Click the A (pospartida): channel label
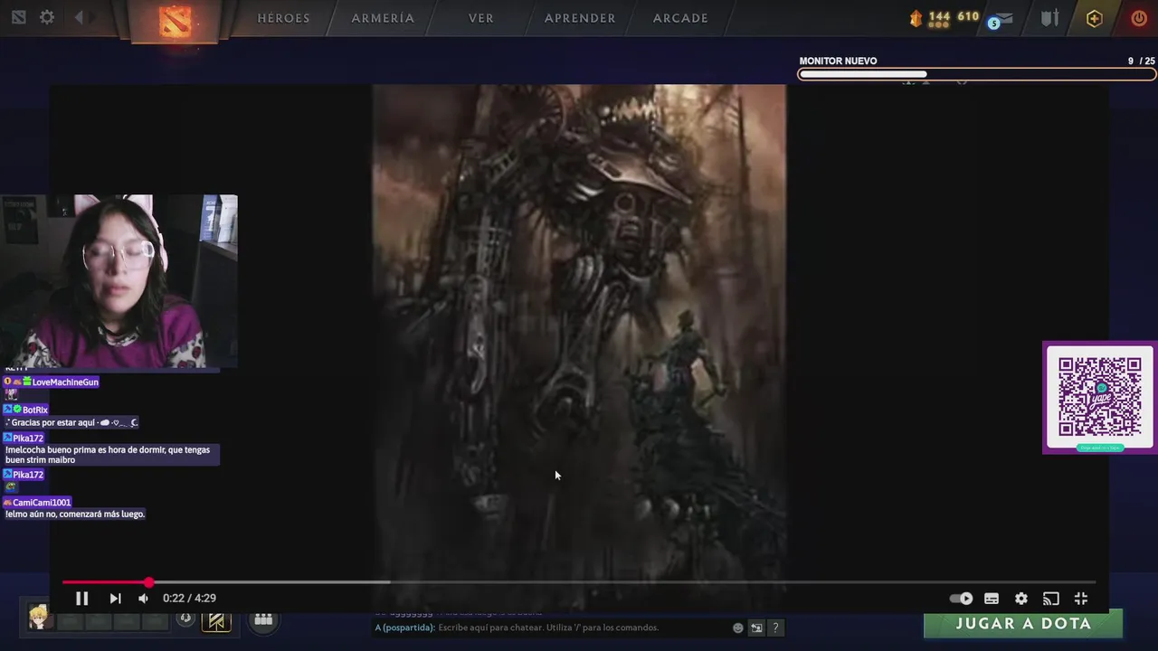This screenshot has width=1158, height=651. [x=404, y=627]
